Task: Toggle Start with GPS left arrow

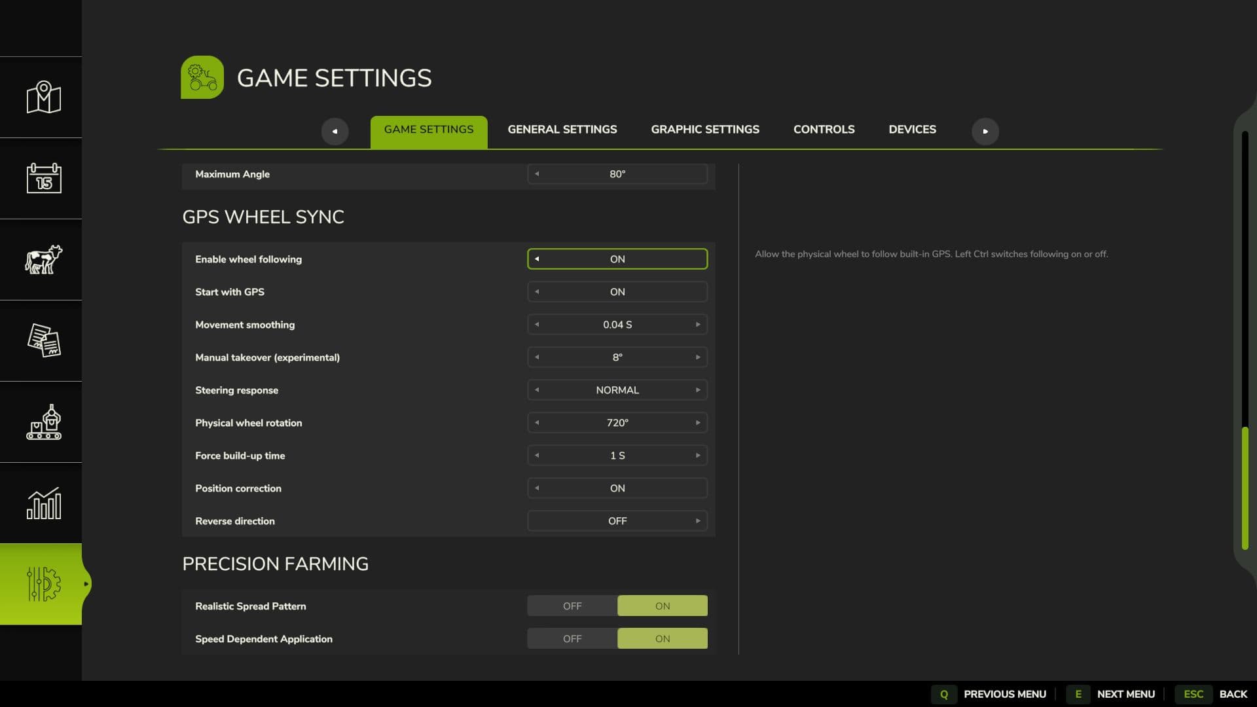Action: [537, 291]
